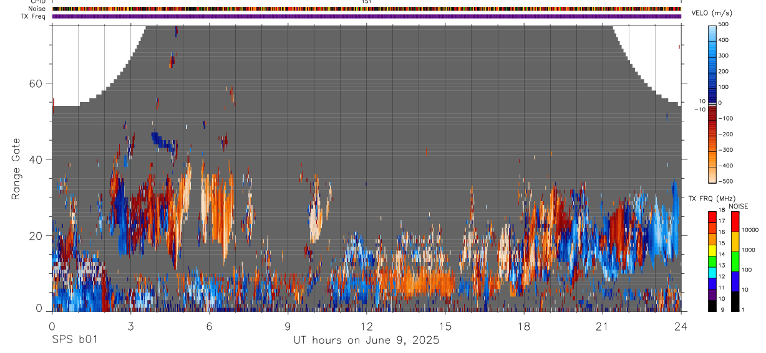This screenshot has height=353, width=766.
Task: Click the −500 label on velocity scale
Action: point(727,181)
